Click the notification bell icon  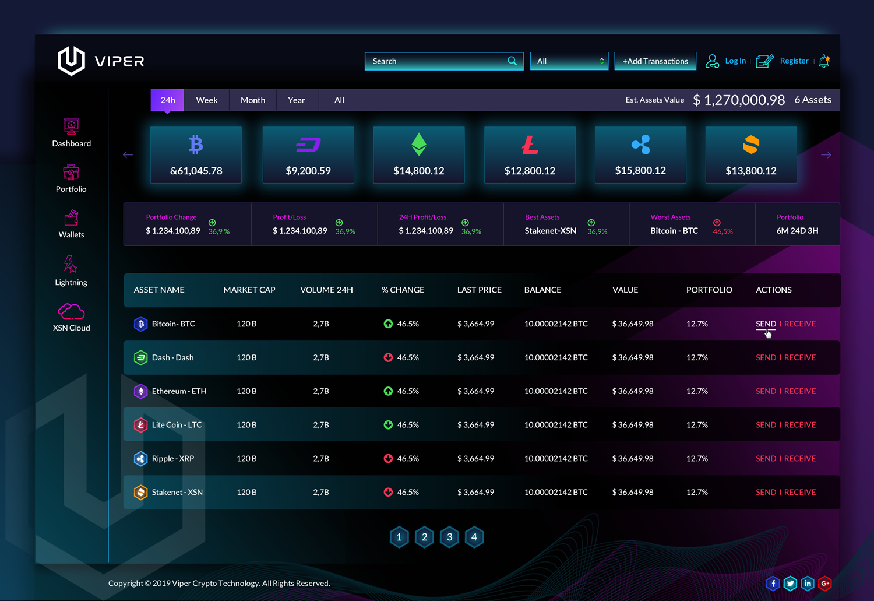tap(824, 61)
